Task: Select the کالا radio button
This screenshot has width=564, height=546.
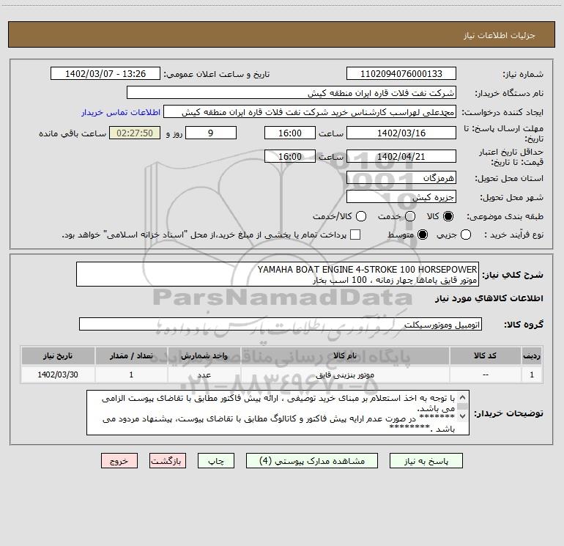Action: [x=448, y=216]
